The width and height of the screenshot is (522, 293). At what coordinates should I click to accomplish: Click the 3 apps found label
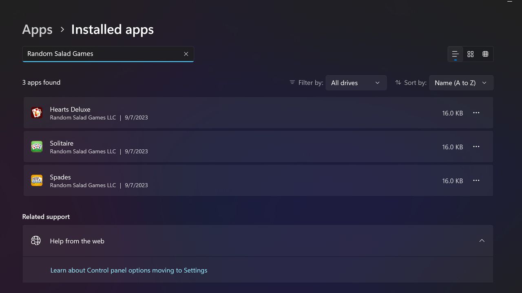tap(41, 82)
